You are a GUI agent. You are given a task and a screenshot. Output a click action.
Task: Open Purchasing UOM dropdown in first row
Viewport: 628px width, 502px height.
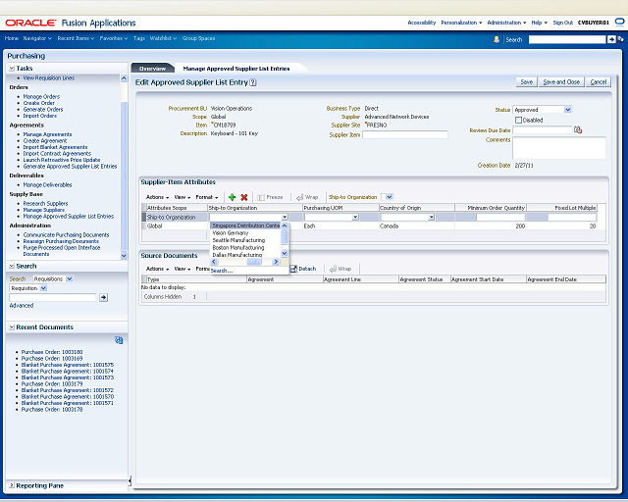[355, 217]
